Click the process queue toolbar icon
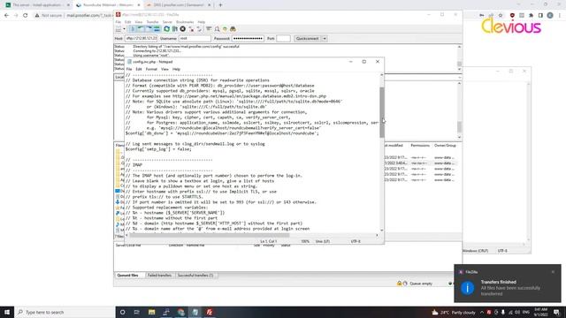The width and height of the screenshot is (566, 318). pos(175,29)
